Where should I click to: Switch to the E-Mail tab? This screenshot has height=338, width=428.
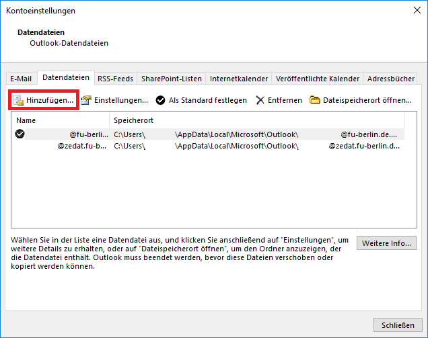(x=21, y=79)
